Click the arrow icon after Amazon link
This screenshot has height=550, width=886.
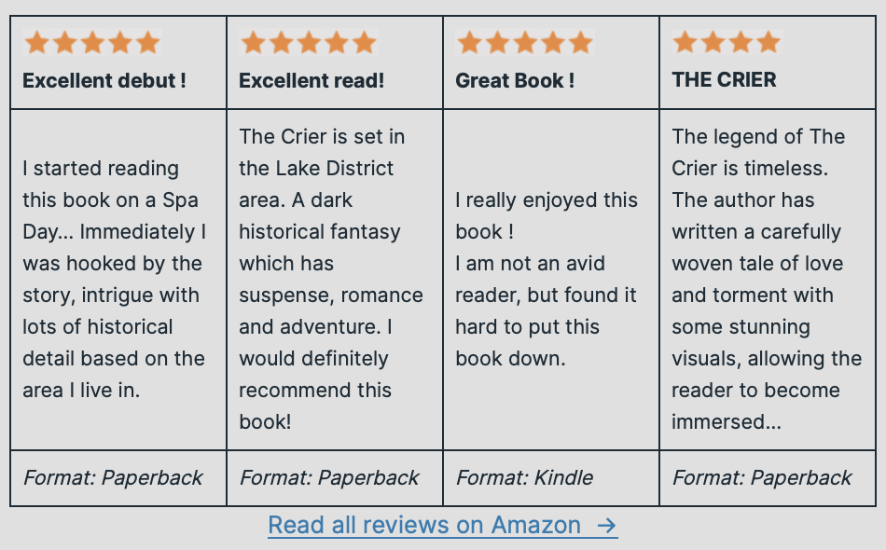(x=607, y=526)
